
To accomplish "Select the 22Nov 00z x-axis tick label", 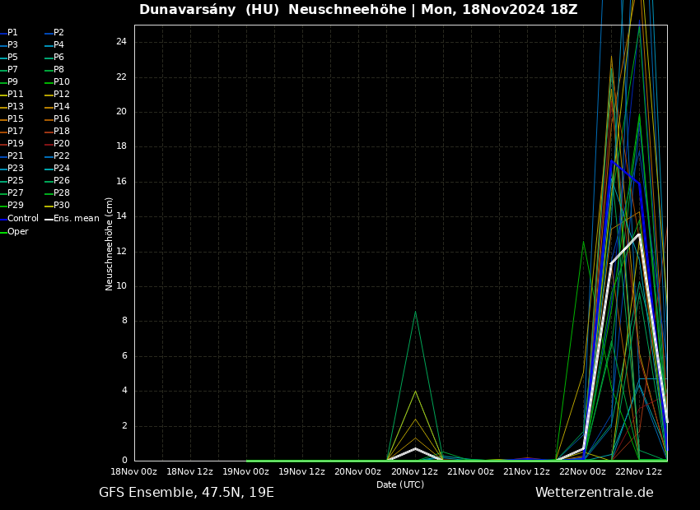I will click(x=582, y=472).
